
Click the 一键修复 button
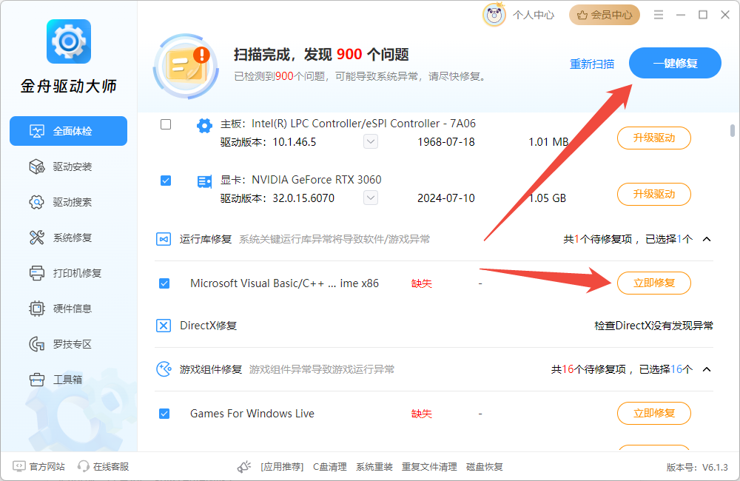click(x=675, y=63)
